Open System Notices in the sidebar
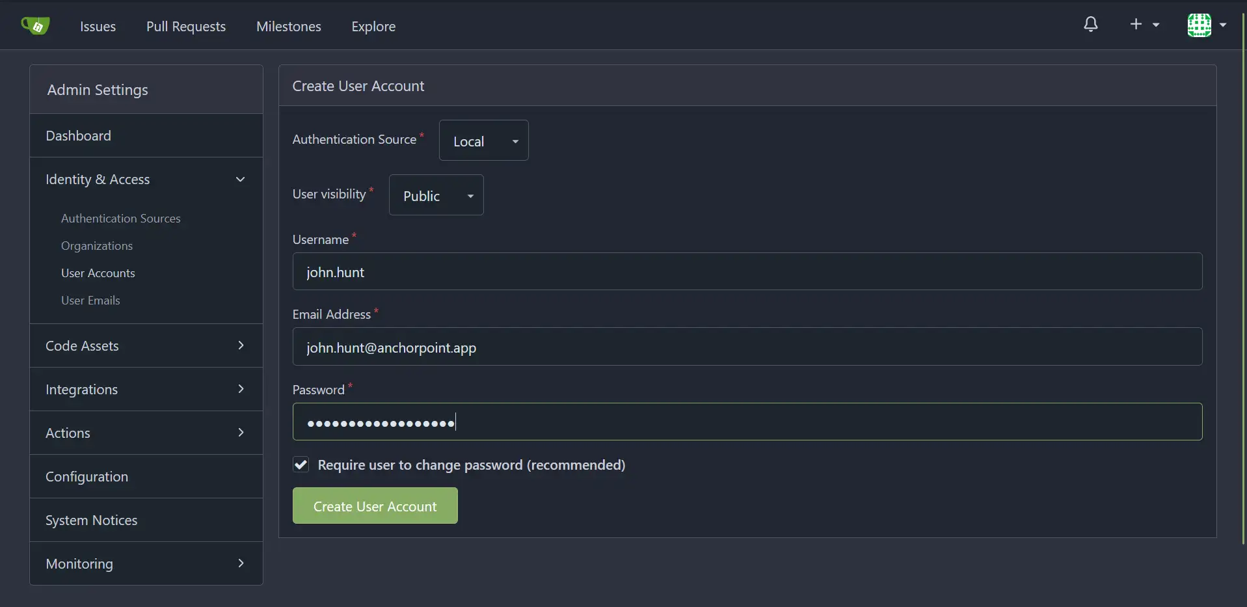Viewport: 1247px width, 607px height. 146,520
